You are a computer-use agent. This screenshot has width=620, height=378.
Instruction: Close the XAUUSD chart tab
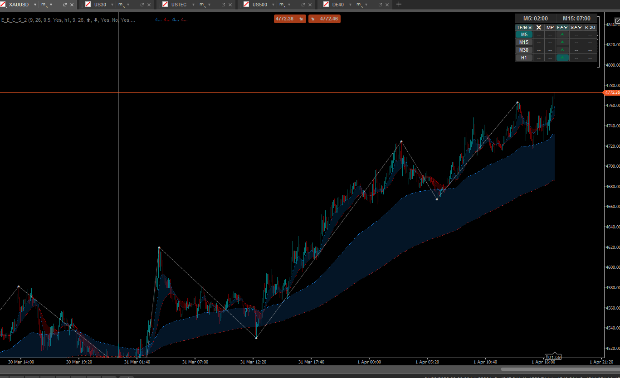pos(72,5)
